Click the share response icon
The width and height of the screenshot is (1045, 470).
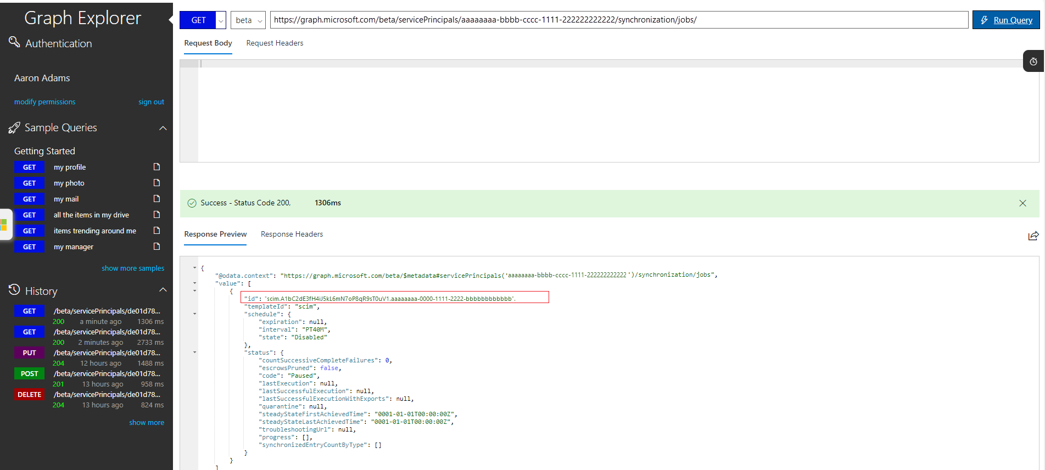(x=1033, y=236)
